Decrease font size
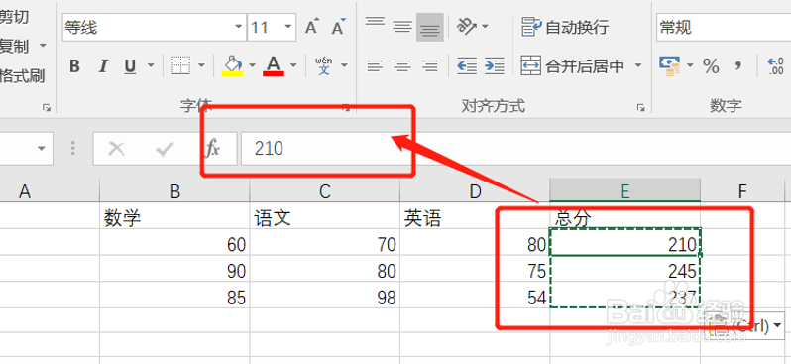 339,27
